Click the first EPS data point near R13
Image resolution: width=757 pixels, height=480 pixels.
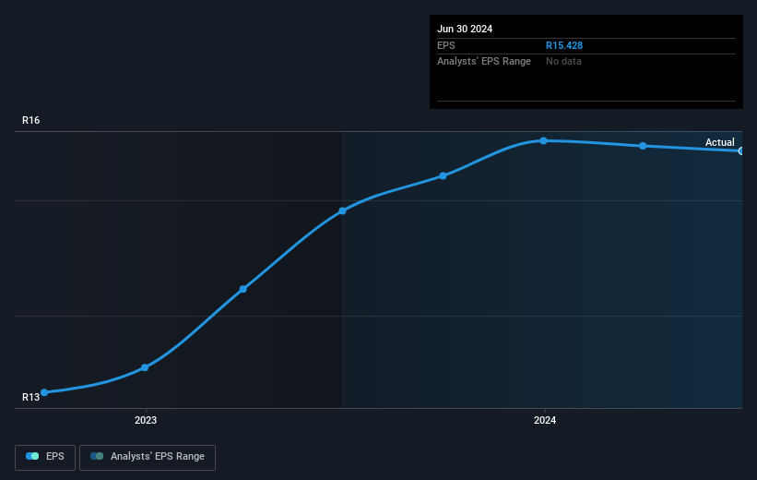click(44, 392)
